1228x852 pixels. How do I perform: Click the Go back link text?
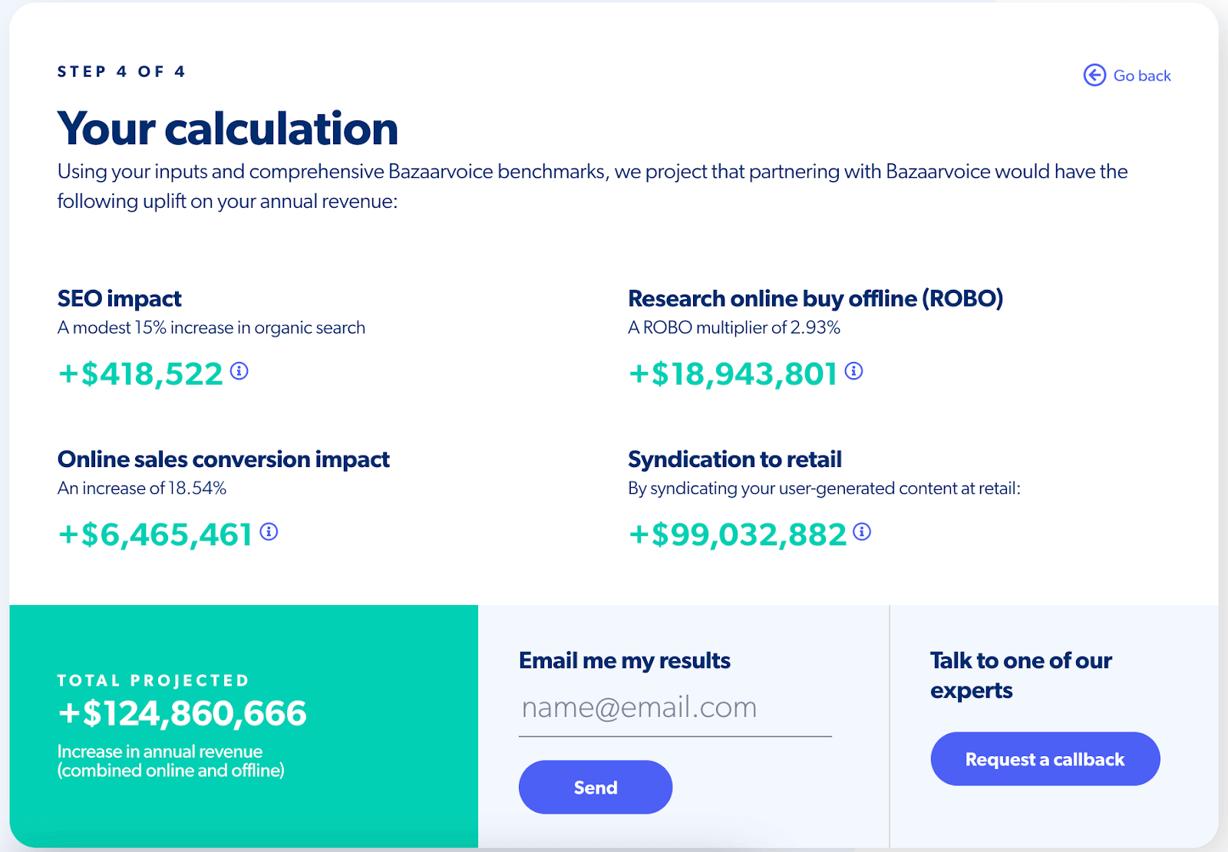(1142, 76)
